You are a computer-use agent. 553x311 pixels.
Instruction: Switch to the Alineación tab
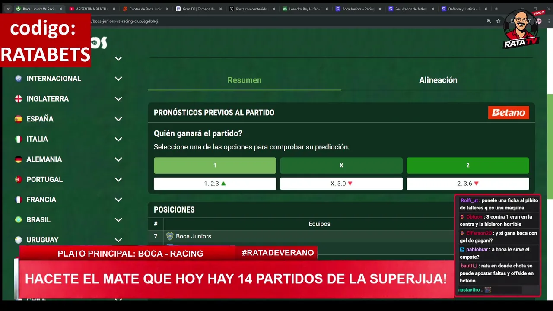438,80
